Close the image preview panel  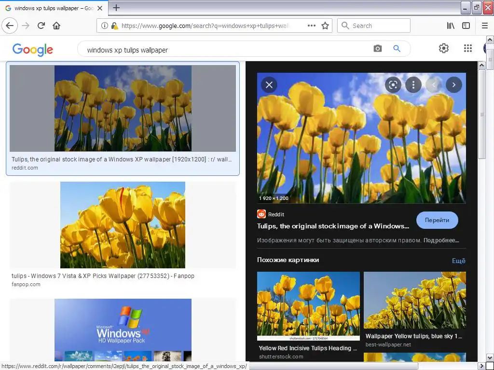pyautogui.click(x=269, y=85)
